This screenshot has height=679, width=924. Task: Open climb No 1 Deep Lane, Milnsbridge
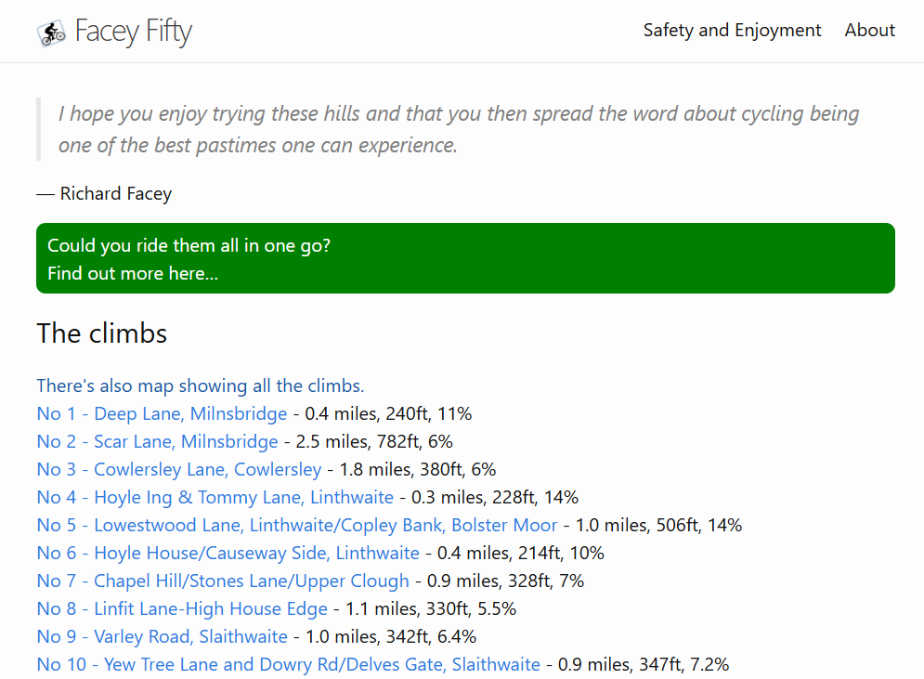click(x=162, y=414)
